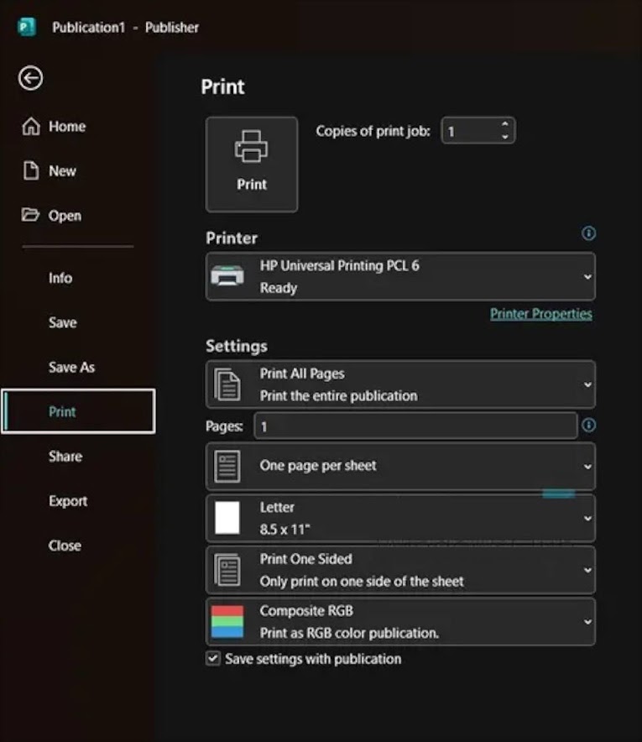Screen dimensions: 642x742
Task: Go to Home in the sidebar
Action: [x=79, y=127]
